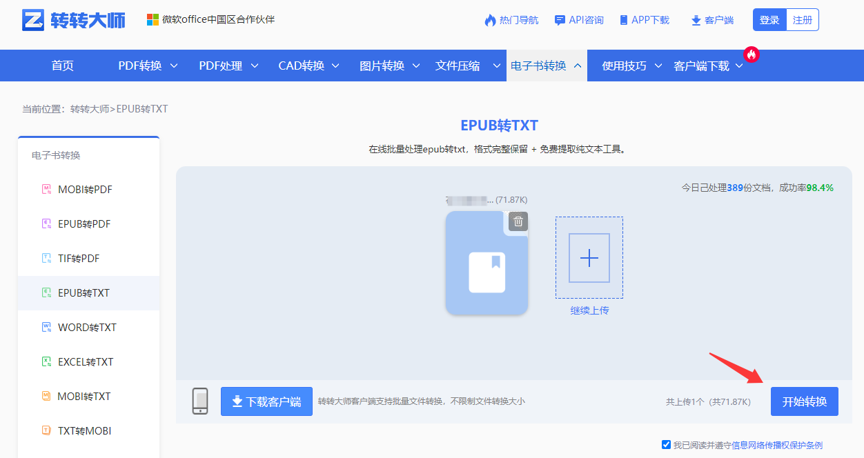Screen dimensions: 864x458
Task: Click the 下载客户端 button
Action: [x=266, y=401]
